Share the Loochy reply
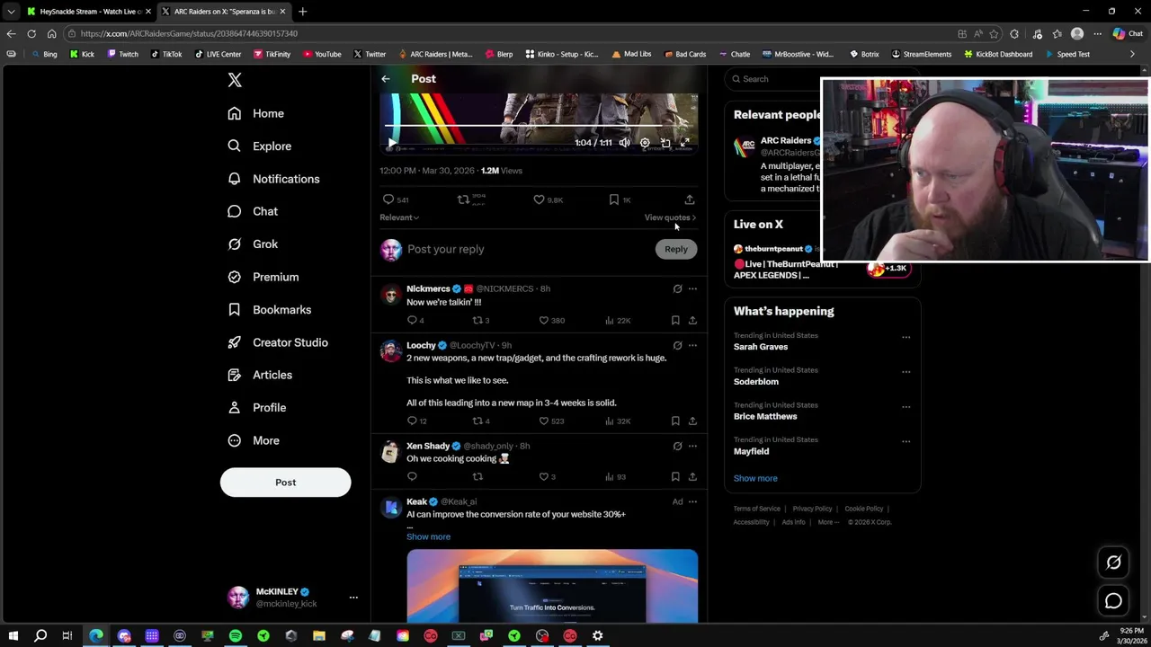The width and height of the screenshot is (1151, 647). pyautogui.click(x=692, y=421)
